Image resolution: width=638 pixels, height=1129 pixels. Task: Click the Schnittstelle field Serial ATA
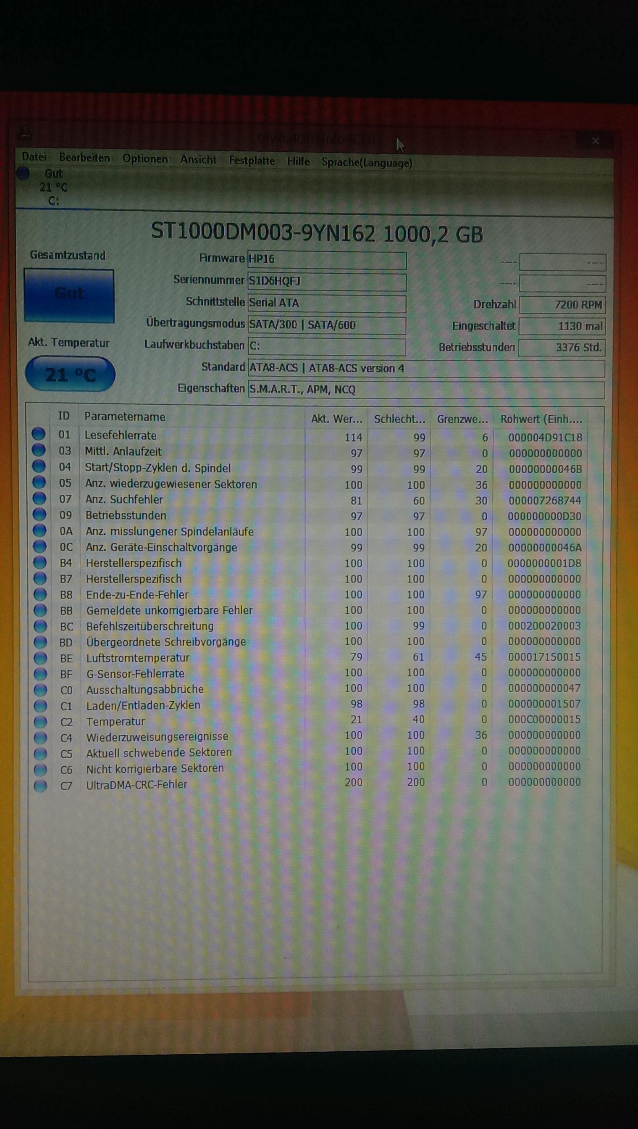[x=327, y=303]
